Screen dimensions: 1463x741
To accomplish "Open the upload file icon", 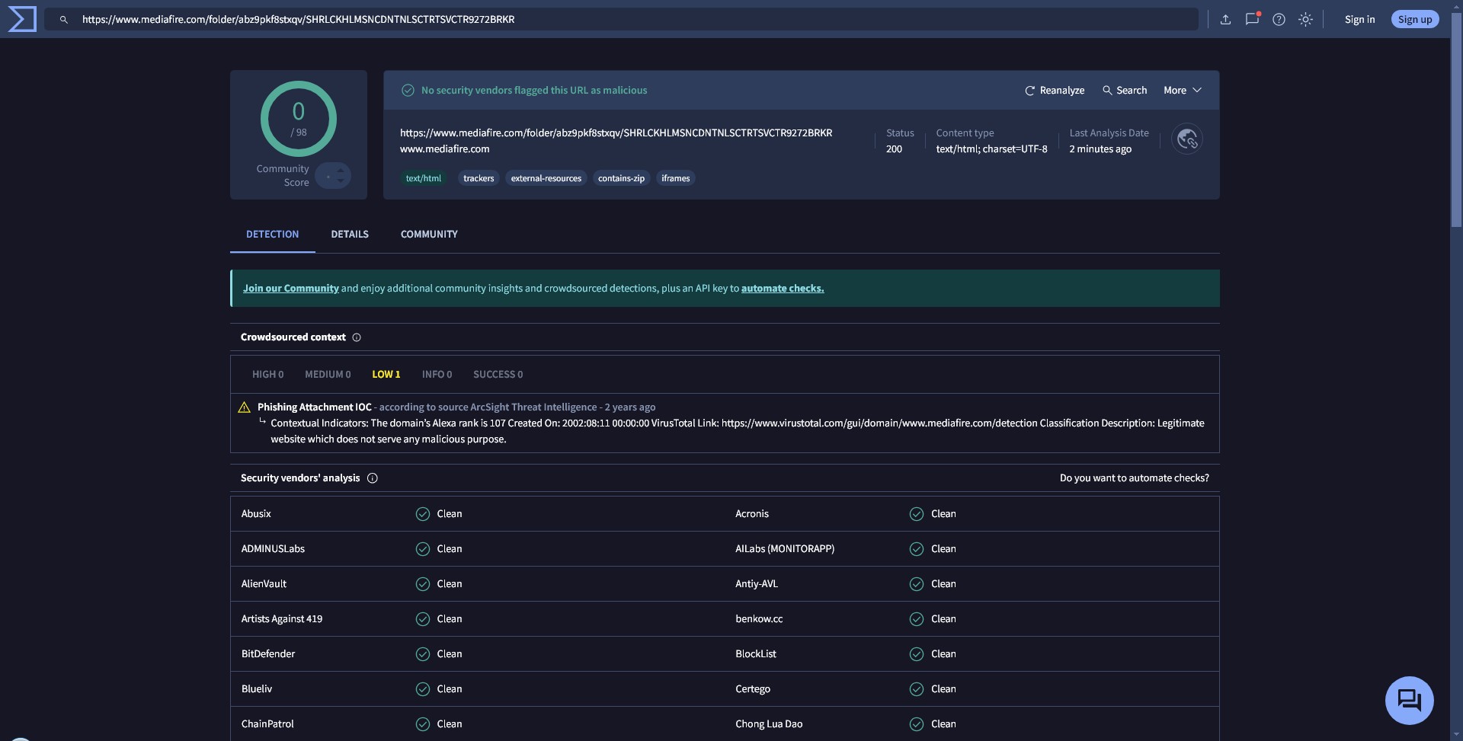I will point(1225,20).
